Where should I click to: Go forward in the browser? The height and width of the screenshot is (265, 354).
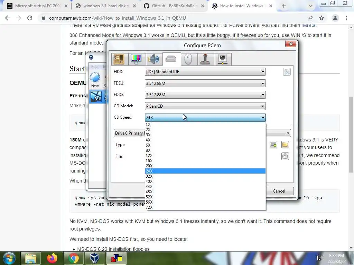tap(19, 18)
